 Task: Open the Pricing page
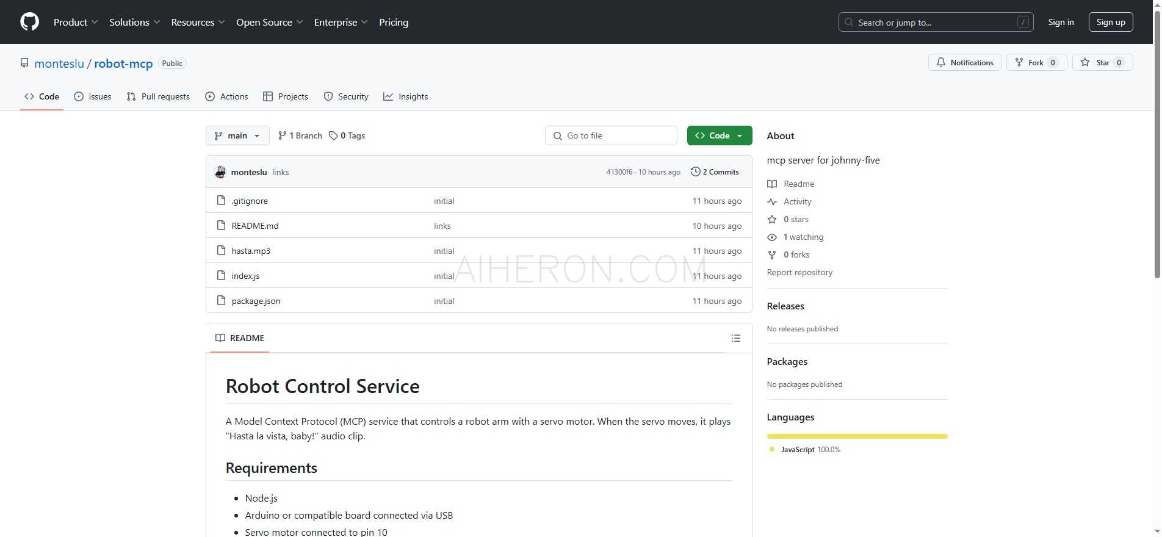click(x=394, y=22)
